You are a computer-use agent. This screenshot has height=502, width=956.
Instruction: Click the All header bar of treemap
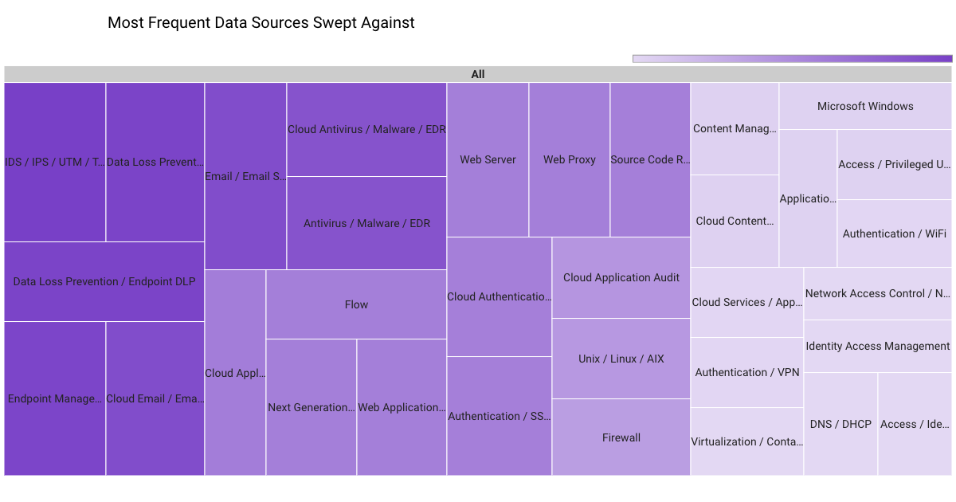coord(477,74)
